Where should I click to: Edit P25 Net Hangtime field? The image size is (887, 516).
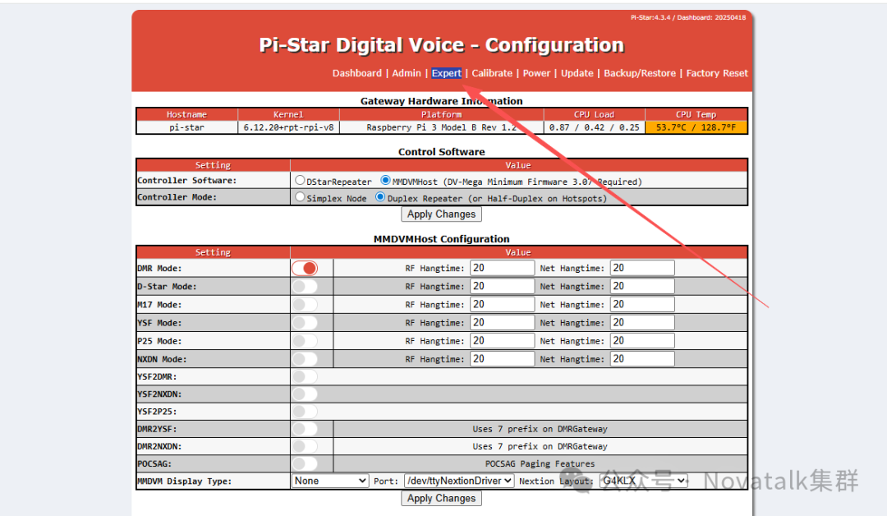[642, 341]
